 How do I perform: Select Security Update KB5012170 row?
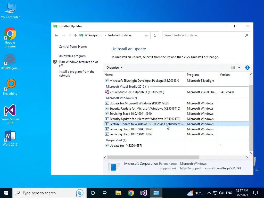[176, 119]
